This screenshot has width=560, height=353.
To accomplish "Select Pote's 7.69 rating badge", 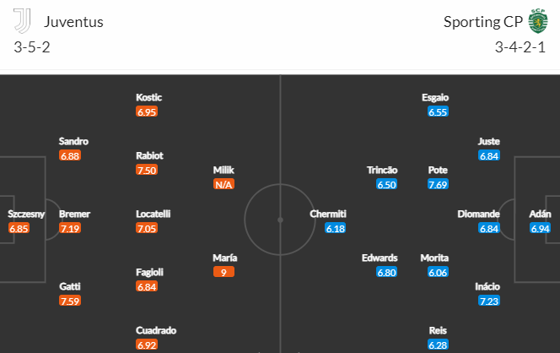I will 438,185.
